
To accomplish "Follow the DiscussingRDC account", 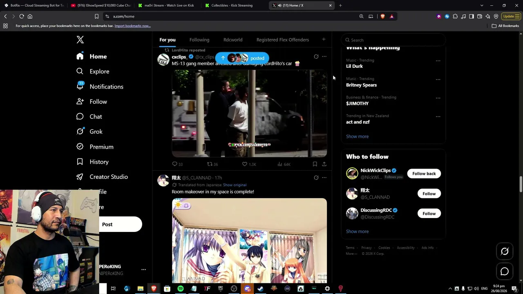I will [x=429, y=214].
